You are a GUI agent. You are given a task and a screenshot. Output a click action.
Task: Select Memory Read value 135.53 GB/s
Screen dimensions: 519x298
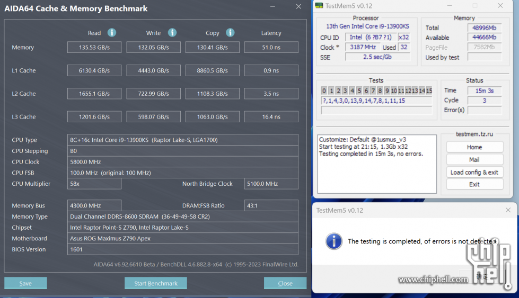[x=94, y=47]
